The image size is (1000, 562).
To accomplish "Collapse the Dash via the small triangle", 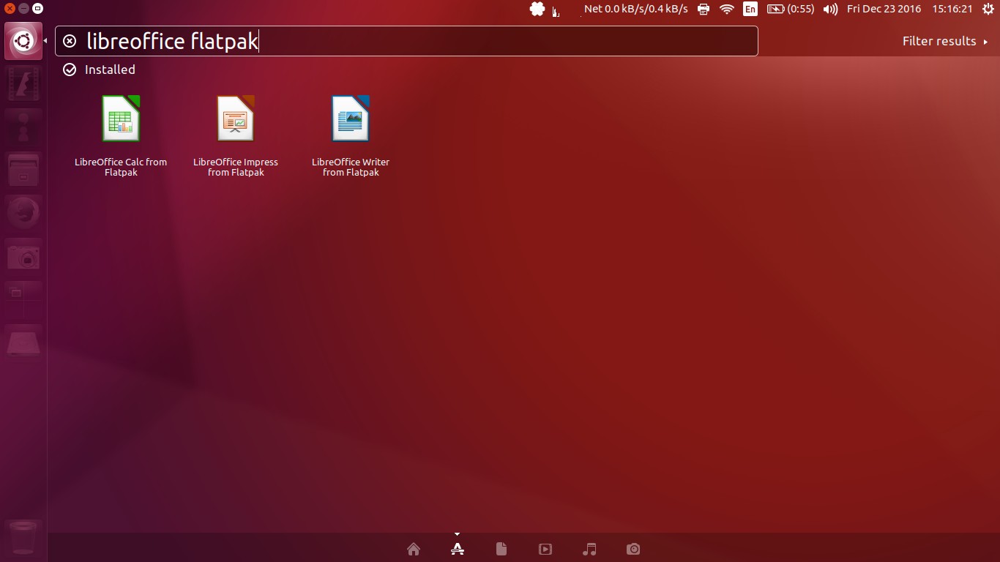I will [457, 533].
